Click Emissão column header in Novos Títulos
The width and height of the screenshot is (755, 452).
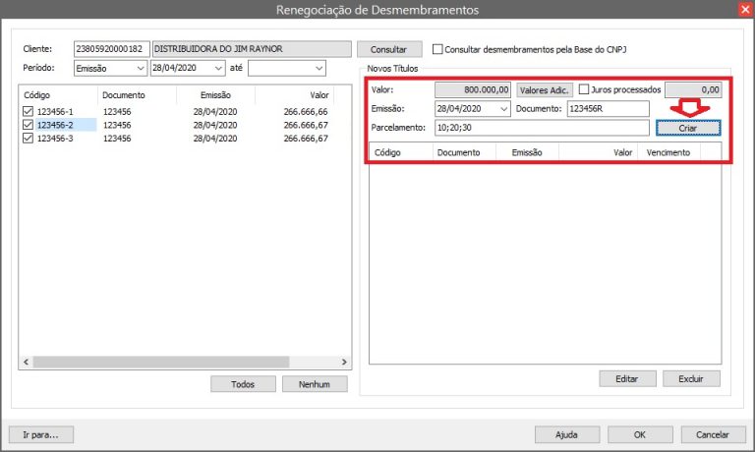click(x=527, y=152)
